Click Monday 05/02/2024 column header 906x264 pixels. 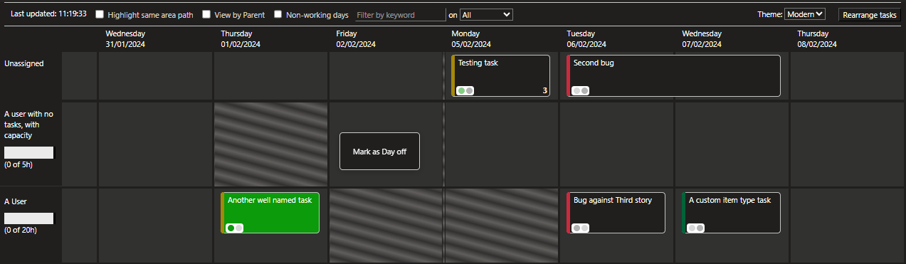click(471, 38)
